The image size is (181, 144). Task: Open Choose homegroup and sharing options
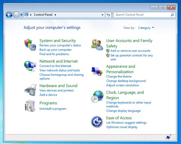pyautogui.click(x=61, y=77)
